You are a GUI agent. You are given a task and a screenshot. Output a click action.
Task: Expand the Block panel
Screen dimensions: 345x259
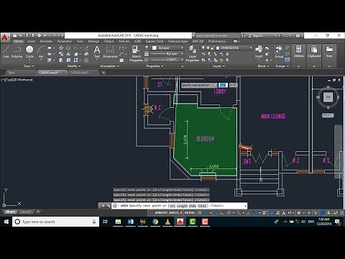coord(263,66)
